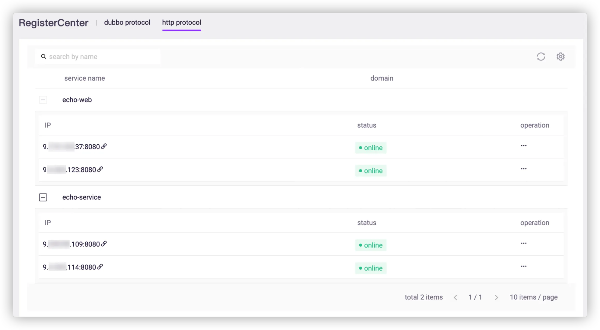Screen dimensions: 600x330
Task: Go to next page arrow
Action: click(496, 297)
